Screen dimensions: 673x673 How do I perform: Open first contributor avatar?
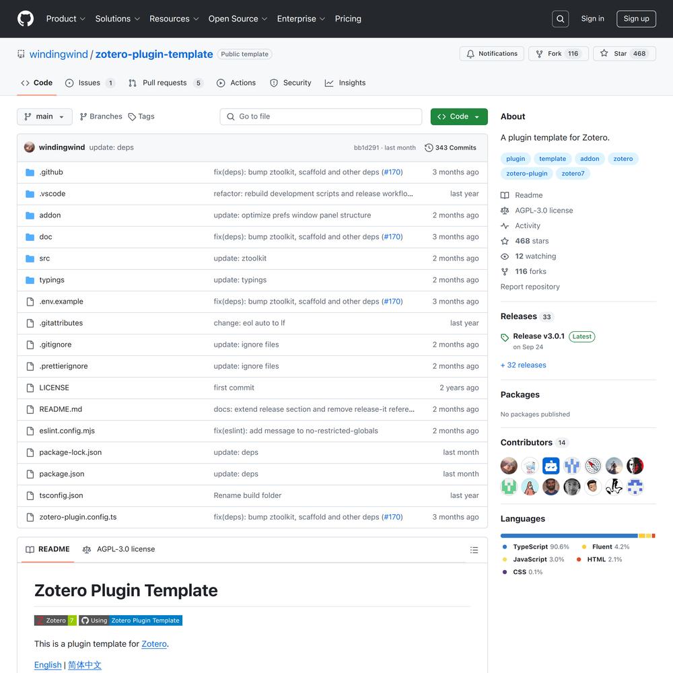click(509, 466)
